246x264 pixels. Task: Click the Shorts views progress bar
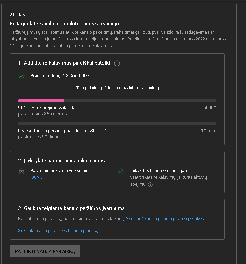(x=117, y=124)
